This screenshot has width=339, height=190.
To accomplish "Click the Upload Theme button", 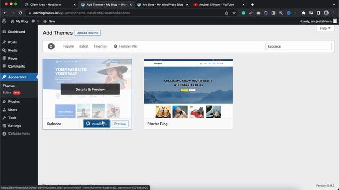I will (x=87, y=33).
